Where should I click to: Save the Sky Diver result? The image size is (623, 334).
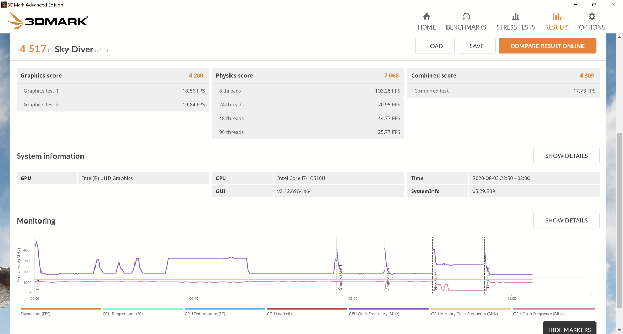point(476,46)
